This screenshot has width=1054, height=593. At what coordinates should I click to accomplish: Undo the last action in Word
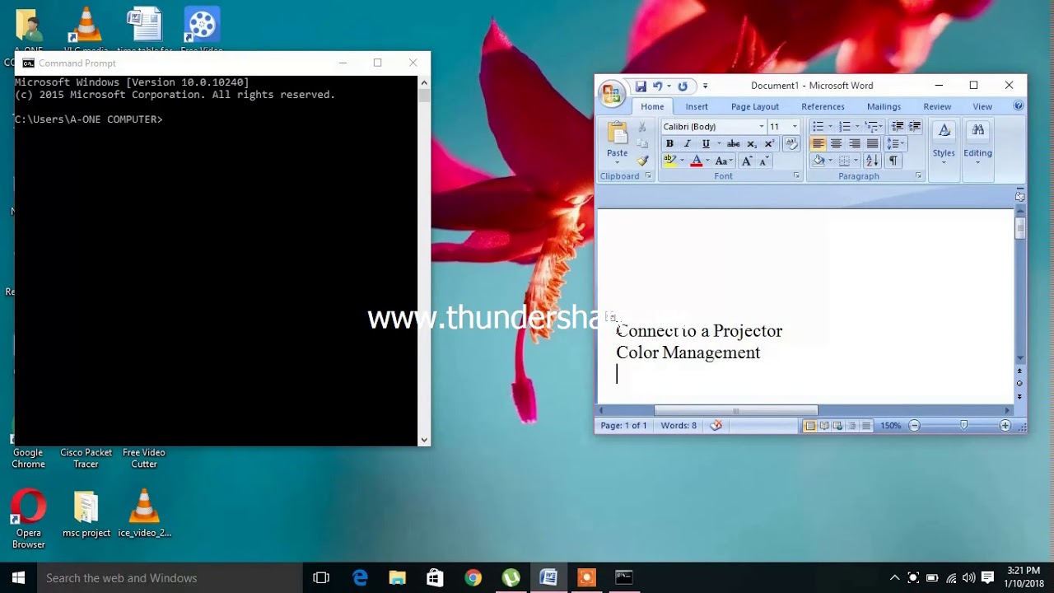[x=657, y=86]
